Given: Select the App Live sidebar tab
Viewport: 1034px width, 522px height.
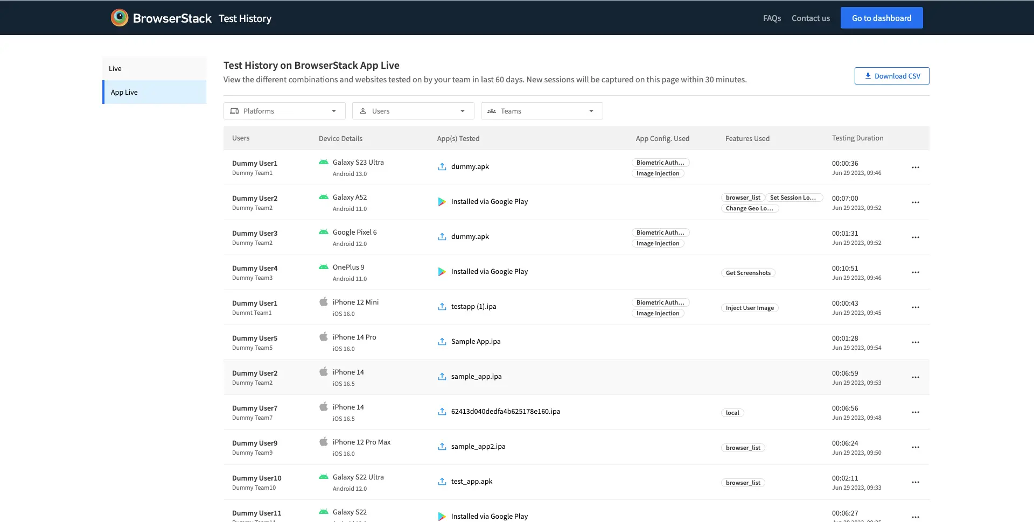Looking at the screenshot, I should [155, 92].
